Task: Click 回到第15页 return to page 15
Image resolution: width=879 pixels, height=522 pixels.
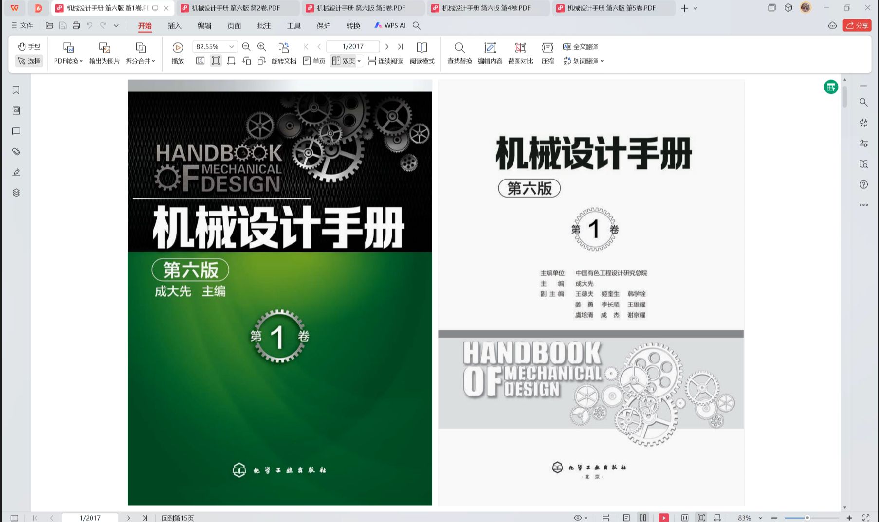Action: (x=178, y=518)
